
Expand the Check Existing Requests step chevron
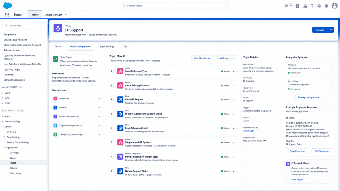pos(233,86)
